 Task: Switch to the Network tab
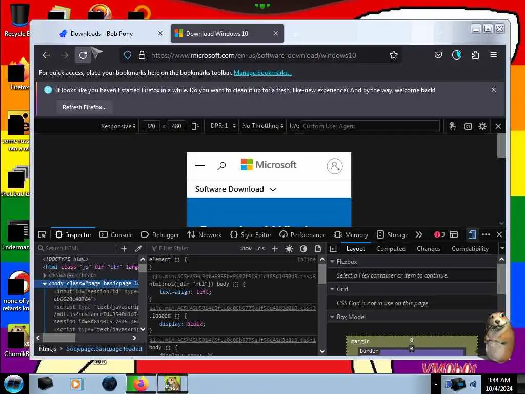(205, 235)
